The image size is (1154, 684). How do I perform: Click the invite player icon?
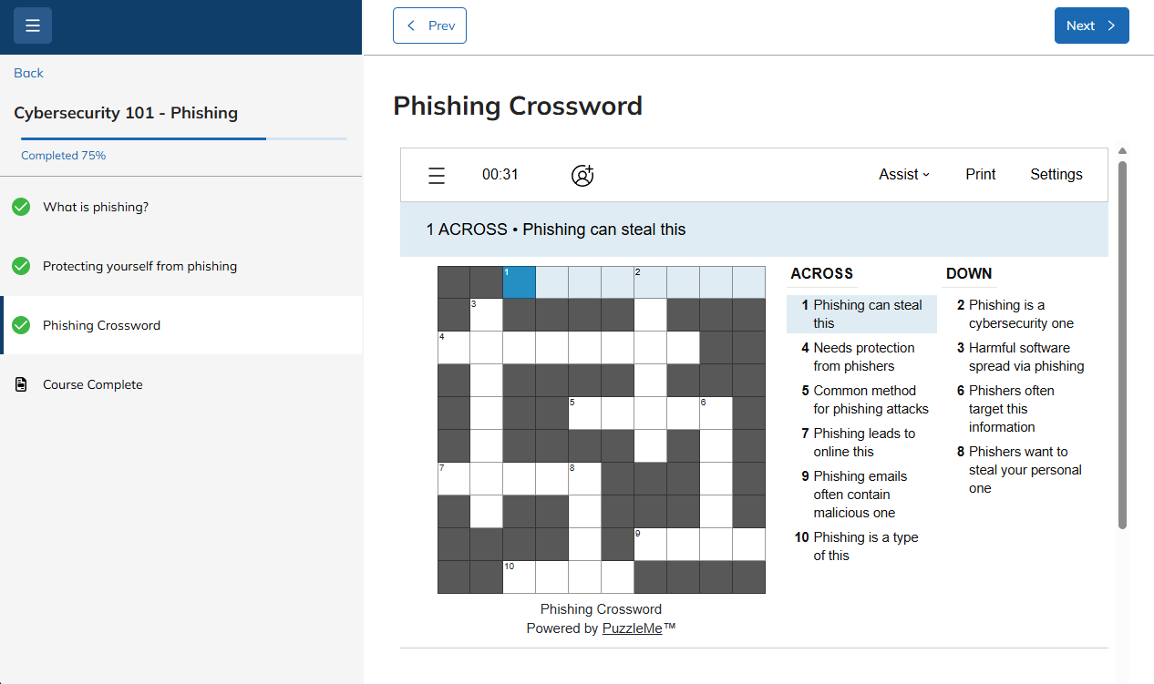pyautogui.click(x=582, y=175)
